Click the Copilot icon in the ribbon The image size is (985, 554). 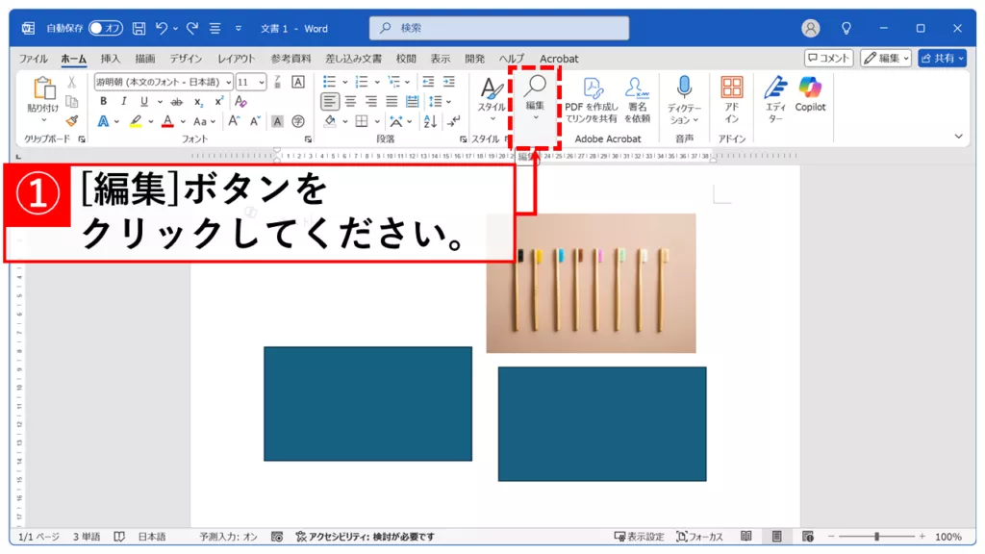(x=810, y=94)
